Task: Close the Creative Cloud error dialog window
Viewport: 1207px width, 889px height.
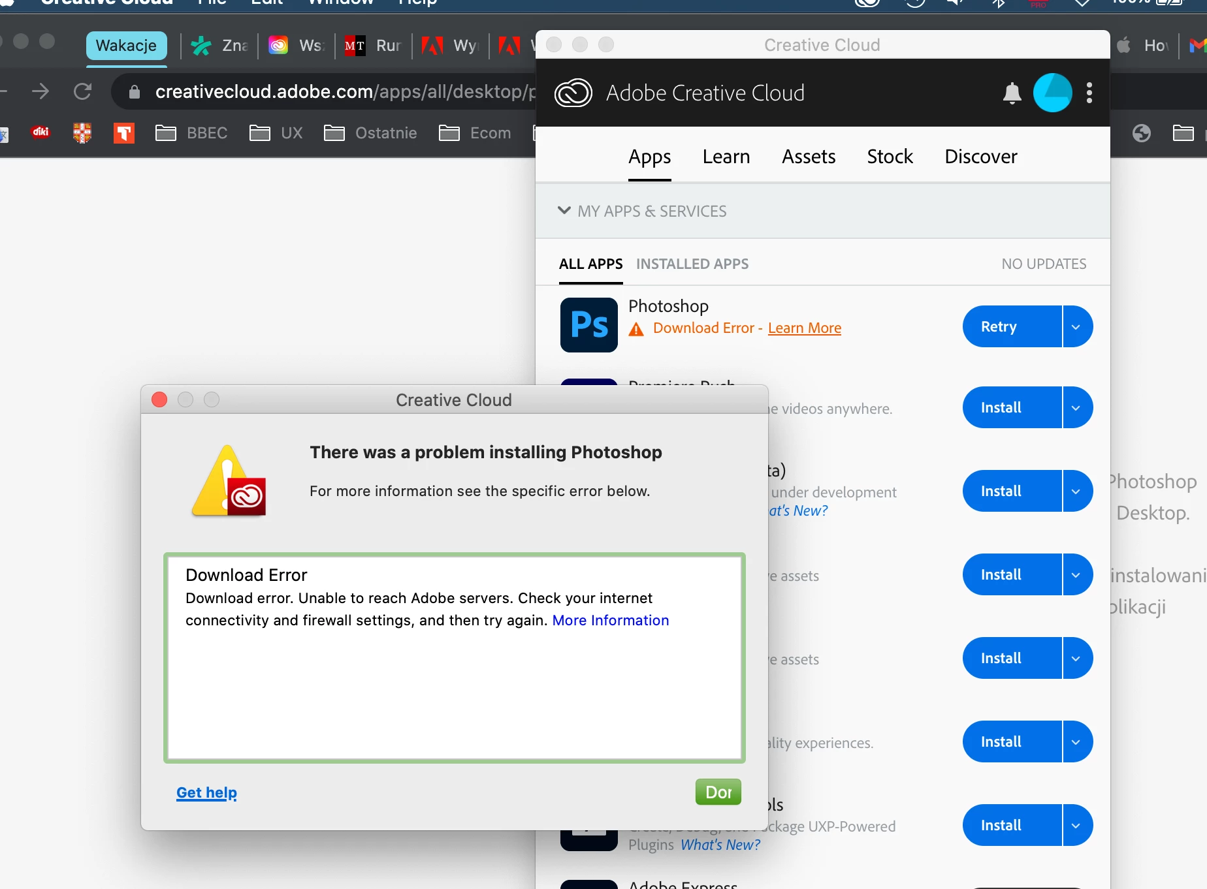Action: tap(159, 399)
